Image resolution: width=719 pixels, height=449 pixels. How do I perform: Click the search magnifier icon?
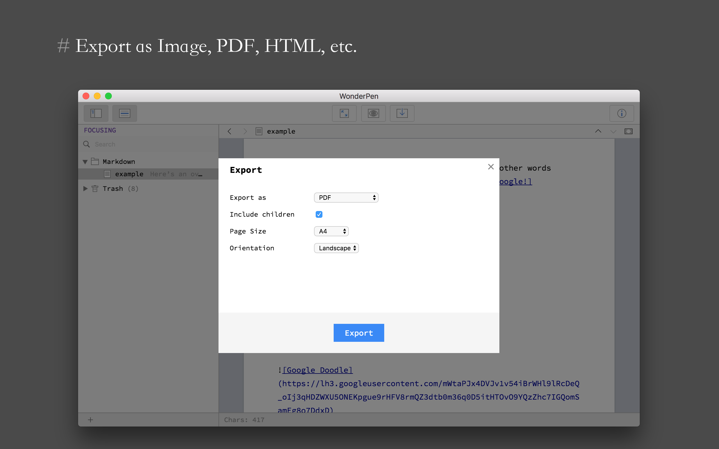(87, 144)
